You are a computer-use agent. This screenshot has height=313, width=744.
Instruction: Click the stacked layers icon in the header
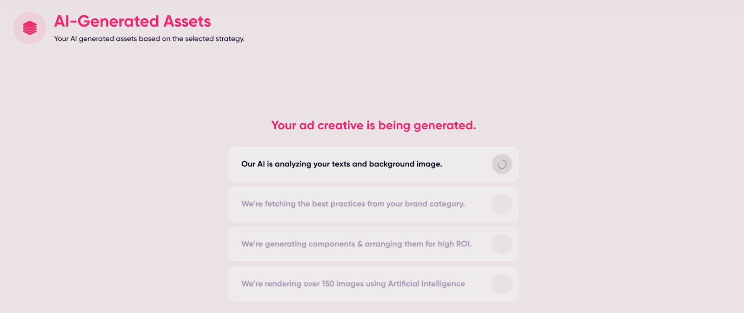(x=30, y=28)
